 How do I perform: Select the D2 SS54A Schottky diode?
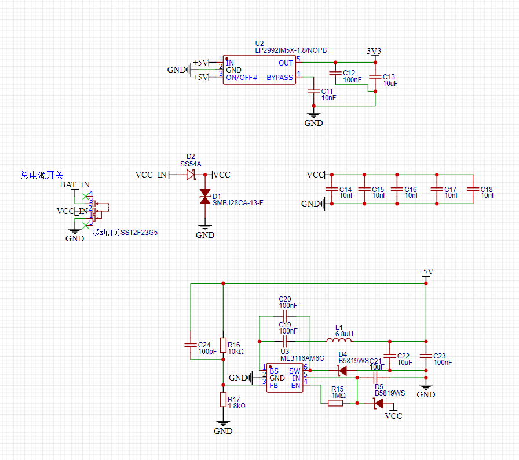point(191,175)
